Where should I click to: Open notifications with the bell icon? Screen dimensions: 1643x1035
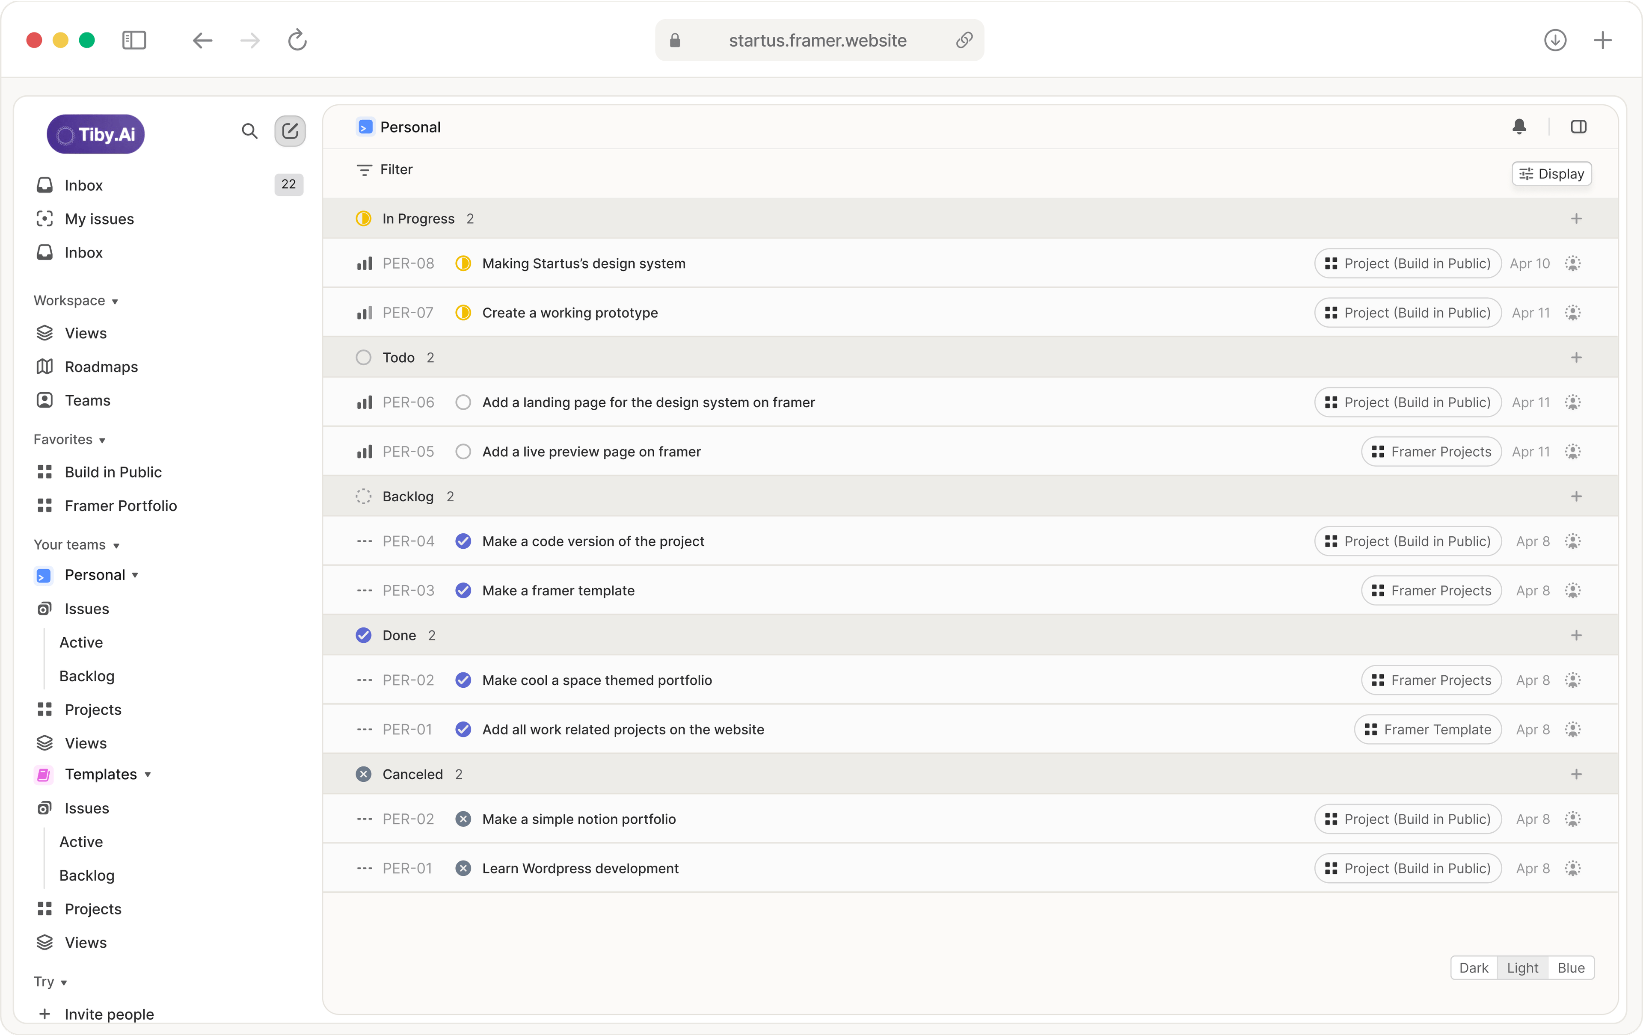point(1519,127)
